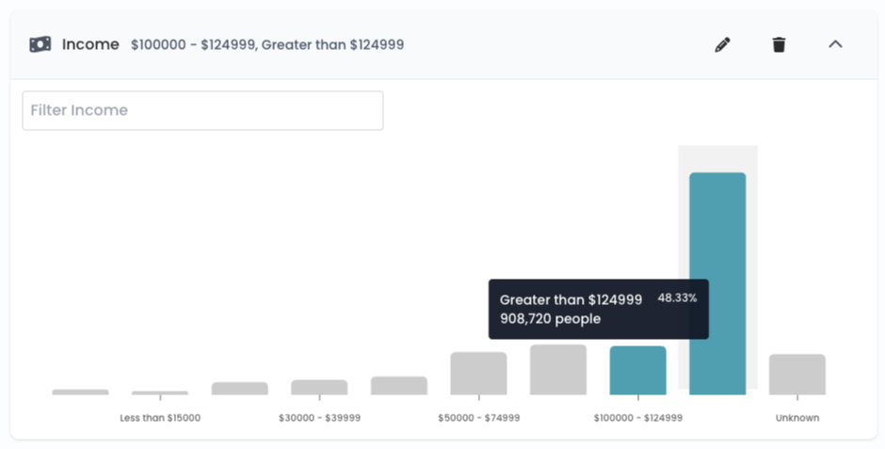Delete the Income filter with trash icon

(x=779, y=44)
